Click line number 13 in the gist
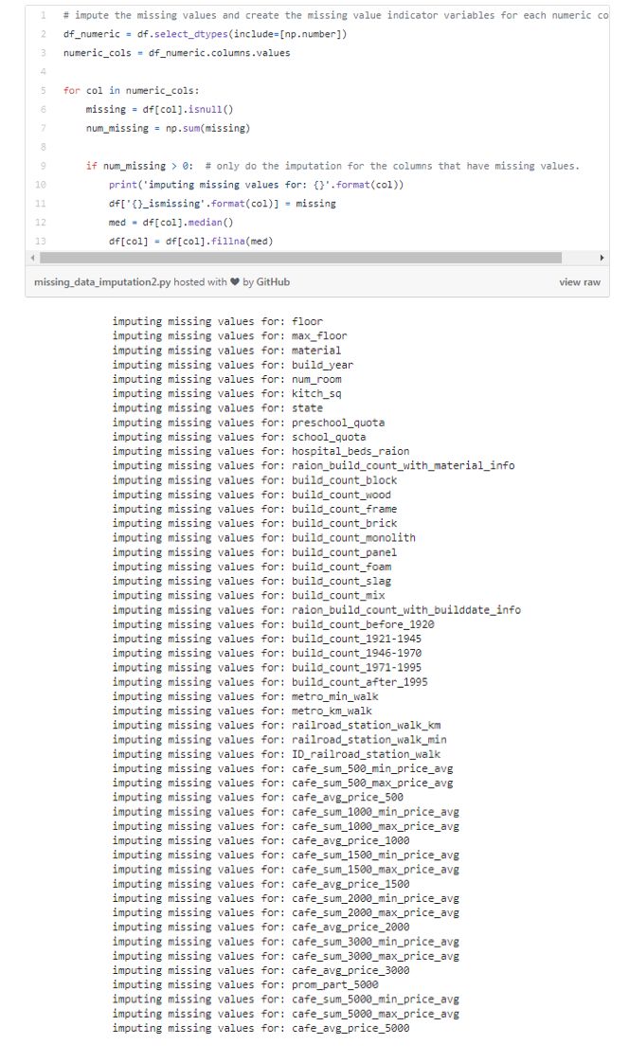The height and width of the screenshot is (1063, 629). click(x=42, y=241)
